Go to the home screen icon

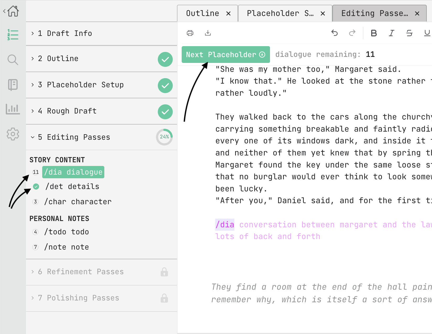[x=13, y=11]
